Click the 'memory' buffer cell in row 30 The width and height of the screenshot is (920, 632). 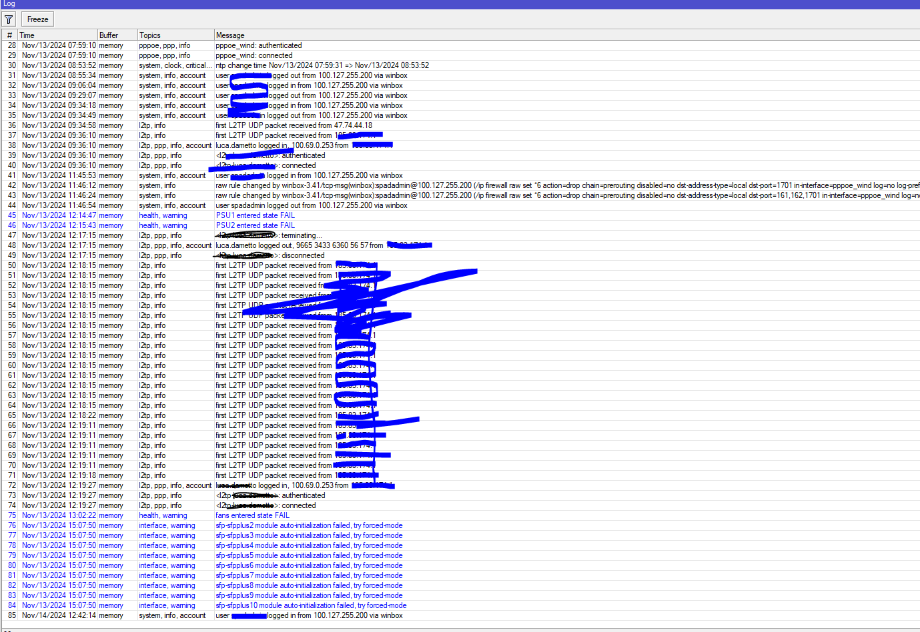(x=111, y=65)
